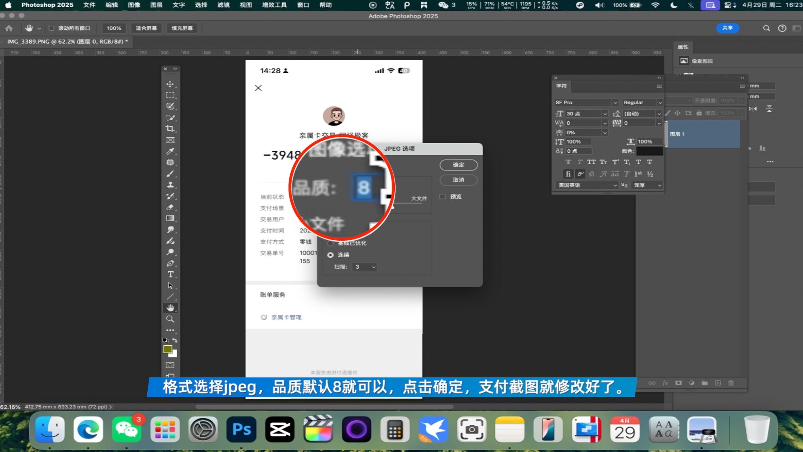Image resolution: width=803 pixels, height=452 pixels.
Task: Open the kerning dropdown
Action: click(605, 123)
